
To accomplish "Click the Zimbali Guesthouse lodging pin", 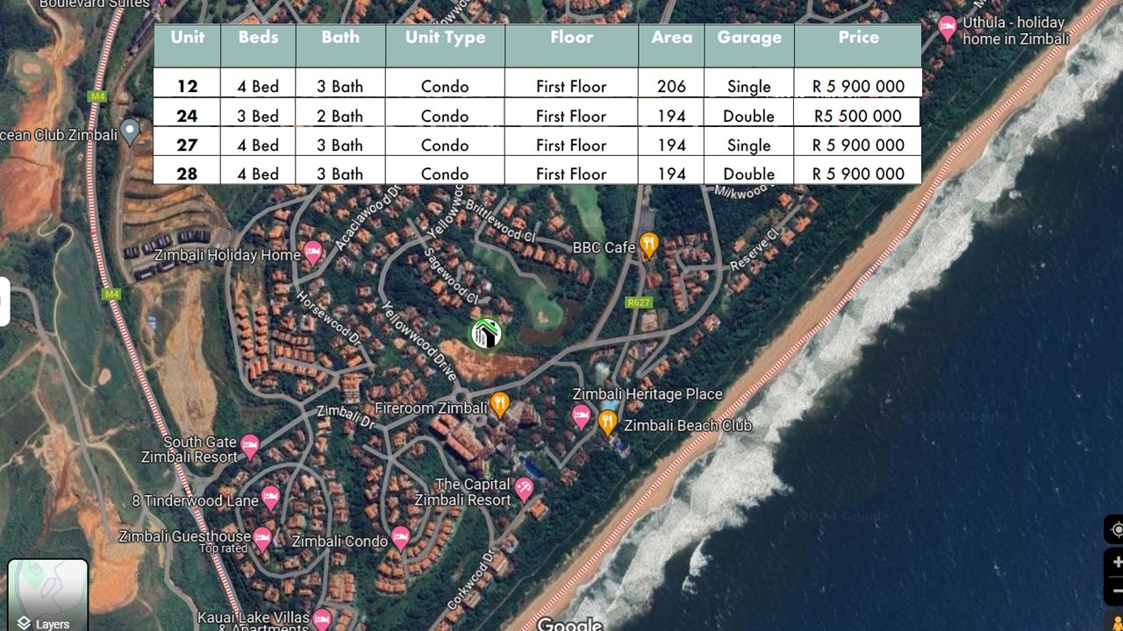I will coord(262,537).
